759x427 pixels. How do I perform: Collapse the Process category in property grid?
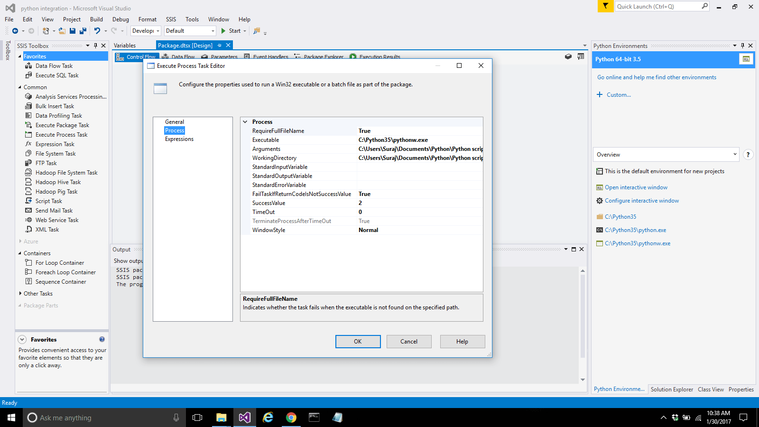[245, 122]
